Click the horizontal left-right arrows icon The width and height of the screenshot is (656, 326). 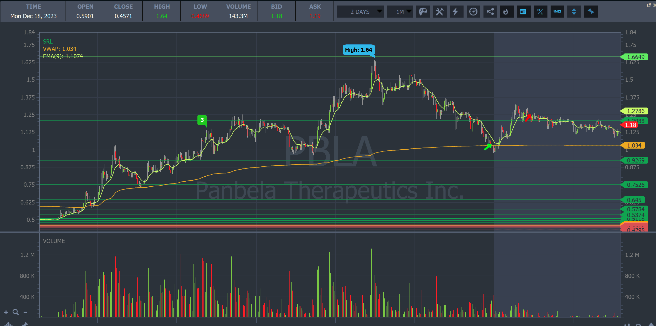pos(590,12)
